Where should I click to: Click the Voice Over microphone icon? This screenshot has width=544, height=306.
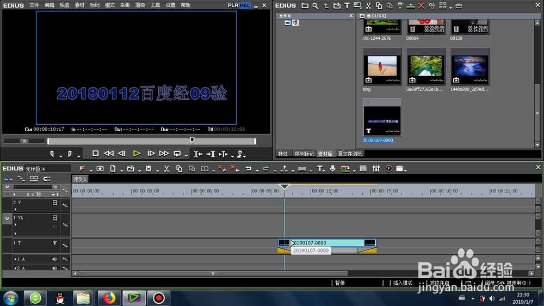(333, 168)
